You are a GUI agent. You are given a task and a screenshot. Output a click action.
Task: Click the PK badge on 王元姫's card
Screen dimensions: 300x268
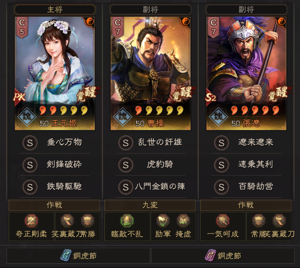[x=19, y=97]
